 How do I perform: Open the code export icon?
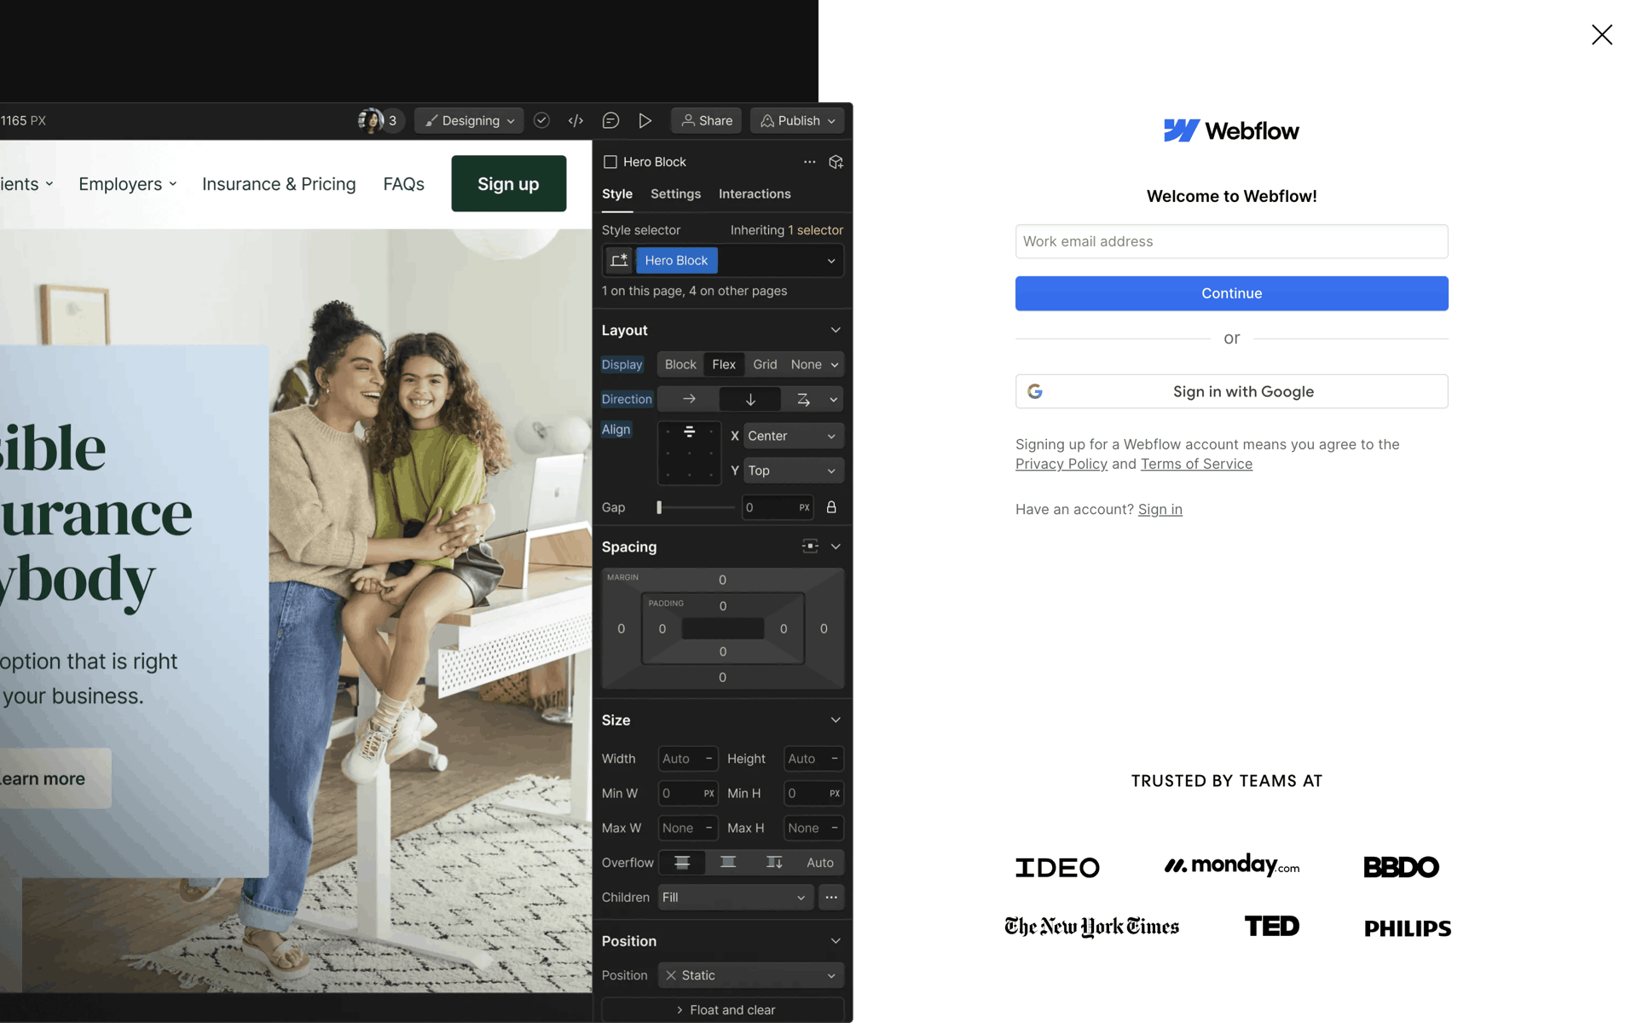576,120
